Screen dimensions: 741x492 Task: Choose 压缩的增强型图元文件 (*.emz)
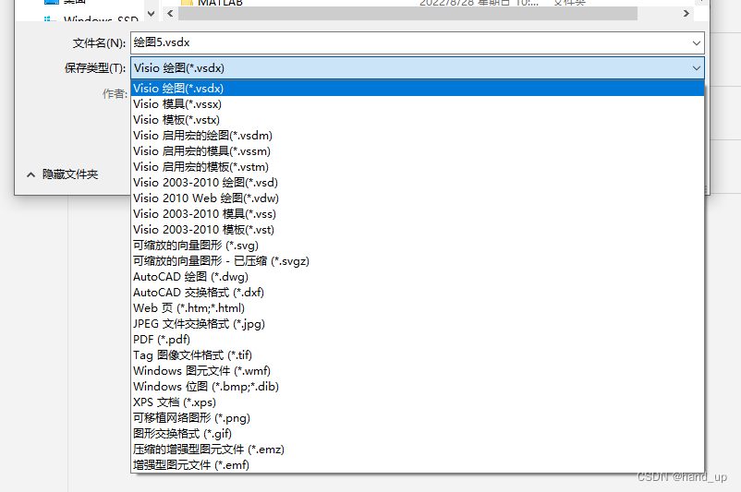pos(418,449)
